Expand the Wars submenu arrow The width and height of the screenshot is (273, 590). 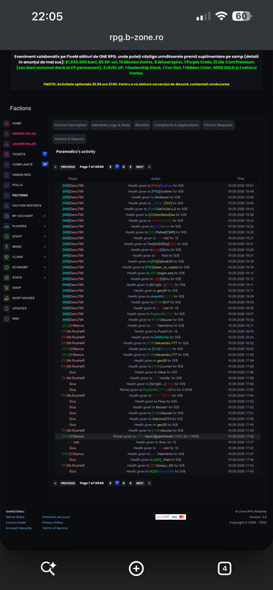(45, 247)
